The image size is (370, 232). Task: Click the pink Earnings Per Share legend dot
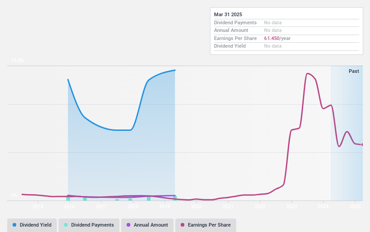click(x=183, y=225)
